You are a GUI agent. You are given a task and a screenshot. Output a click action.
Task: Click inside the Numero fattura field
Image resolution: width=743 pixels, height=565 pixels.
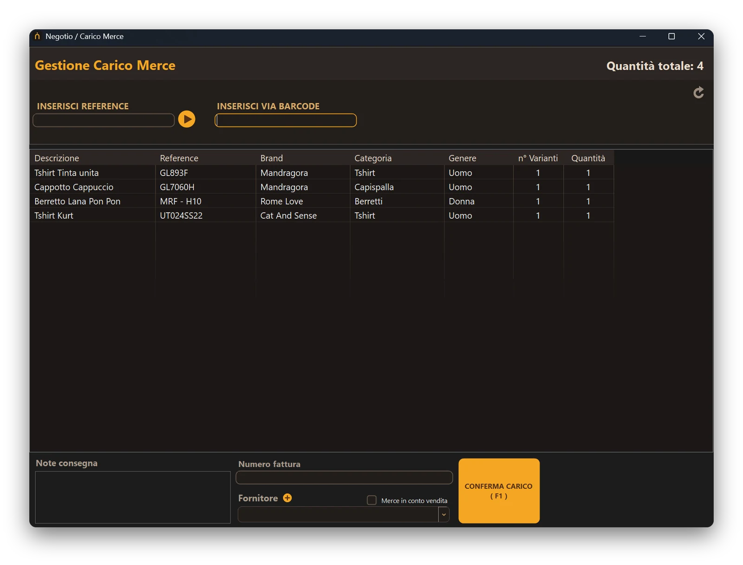tap(344, 478)
